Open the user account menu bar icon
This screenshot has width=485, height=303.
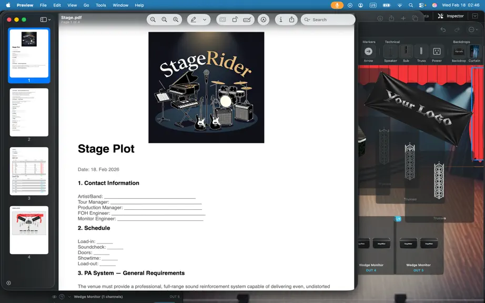click(x=361, y=5)
